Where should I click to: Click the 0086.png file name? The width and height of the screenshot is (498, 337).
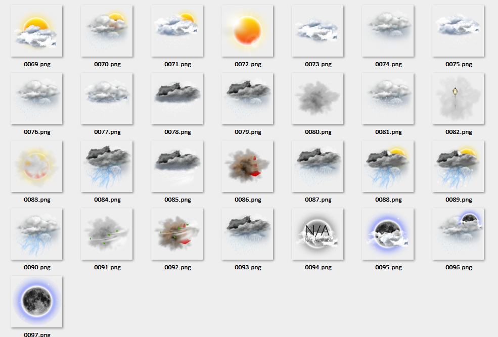(248, 200)
